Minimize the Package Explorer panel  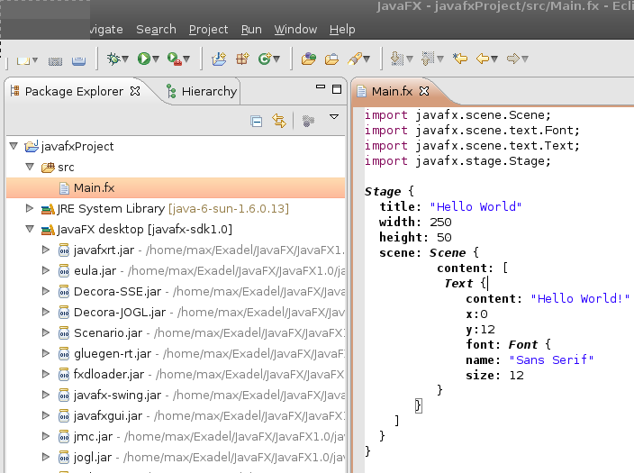pyautogui.click(x=320, y=88)
